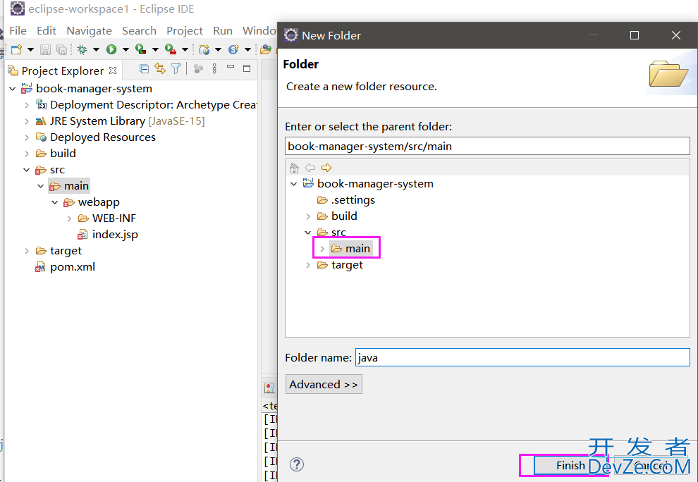698x482 pixels.
Task: Open the Search menu
Action: pyautogui.click(x=140, y=31)
